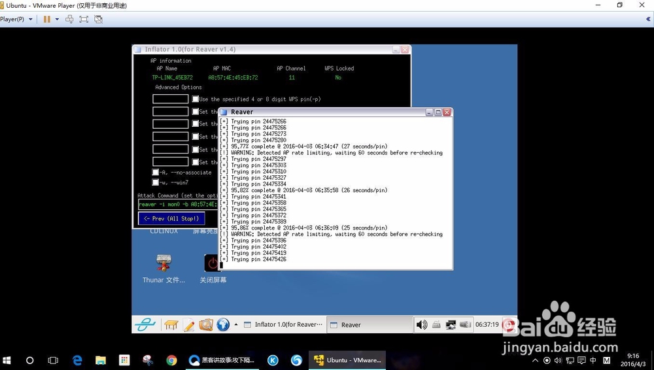The width and height of the screenshot is (654, 370).
Task: Click Chinese input method indicator 中
Action: [x=593, y=360]
